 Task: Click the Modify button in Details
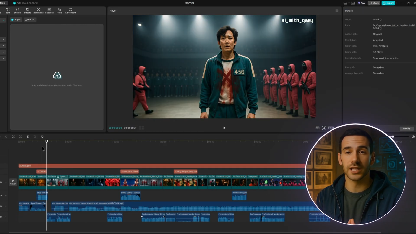[x=407, y=128]
